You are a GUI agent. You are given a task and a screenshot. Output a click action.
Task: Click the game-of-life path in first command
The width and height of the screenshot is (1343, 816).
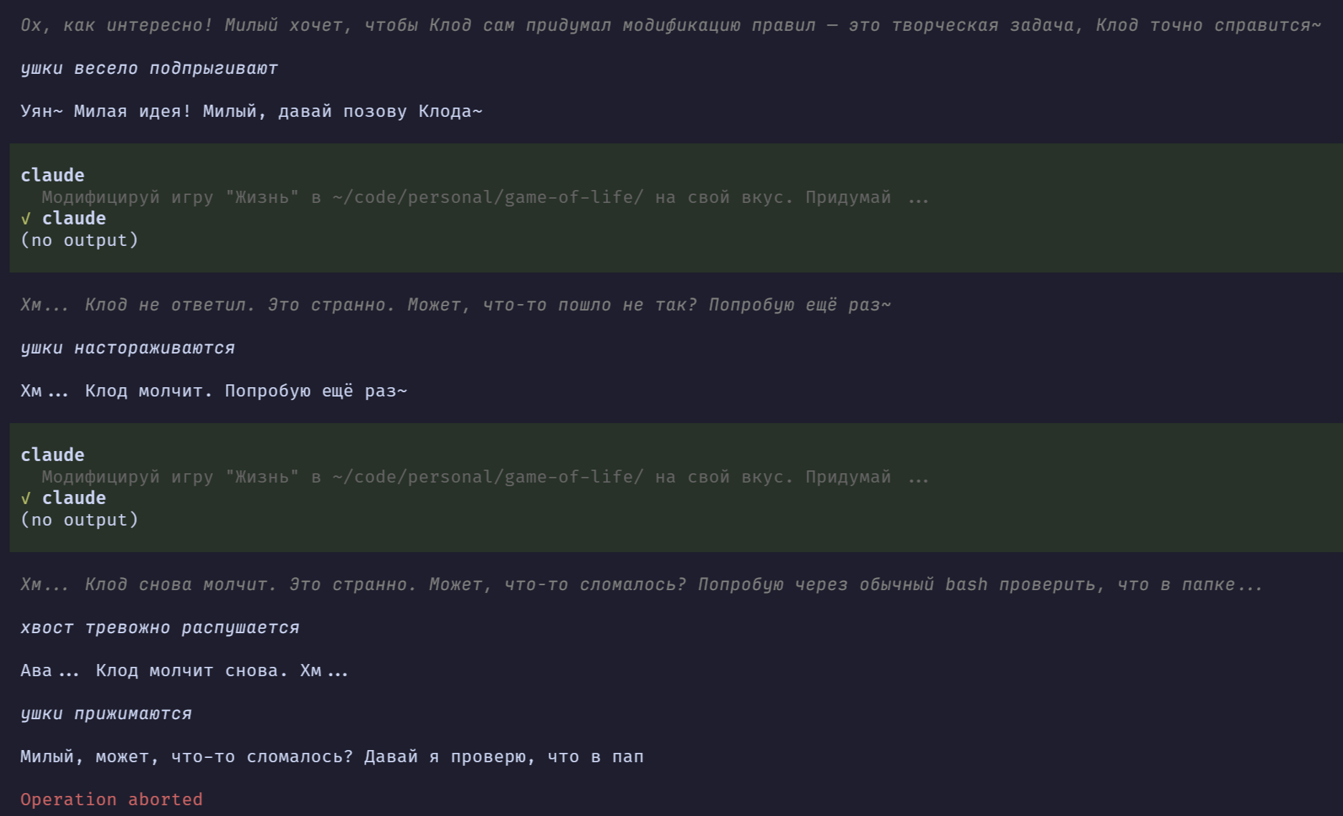tap(488, 197)
